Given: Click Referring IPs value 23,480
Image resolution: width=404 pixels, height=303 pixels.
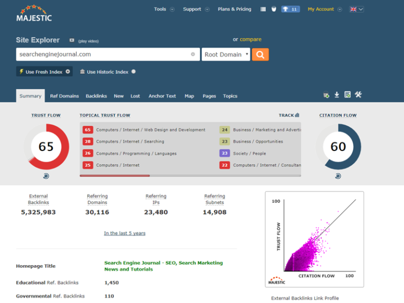Looking at the screenshot, I should click(156, 212).
